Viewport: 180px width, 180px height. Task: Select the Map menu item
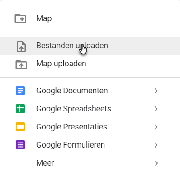point(90,18)
